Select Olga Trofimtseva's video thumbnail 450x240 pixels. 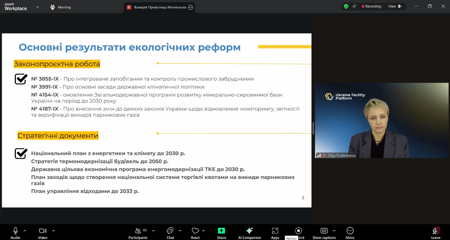click(x=381, y=121)
